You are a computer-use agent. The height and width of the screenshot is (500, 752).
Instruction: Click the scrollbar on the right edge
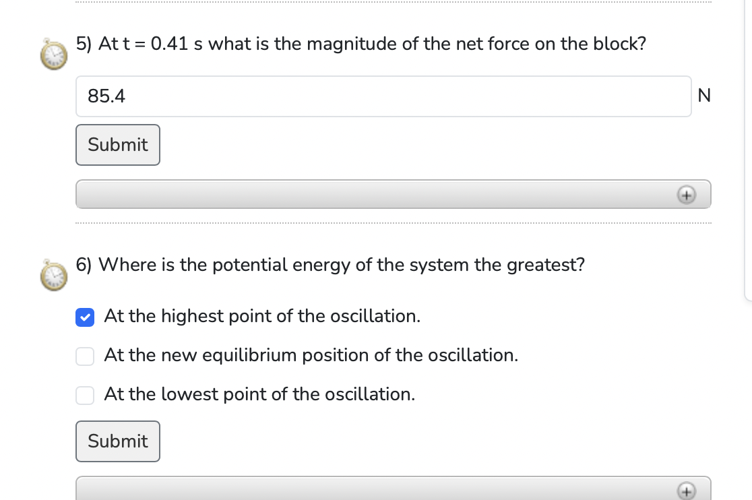(748, 148)
